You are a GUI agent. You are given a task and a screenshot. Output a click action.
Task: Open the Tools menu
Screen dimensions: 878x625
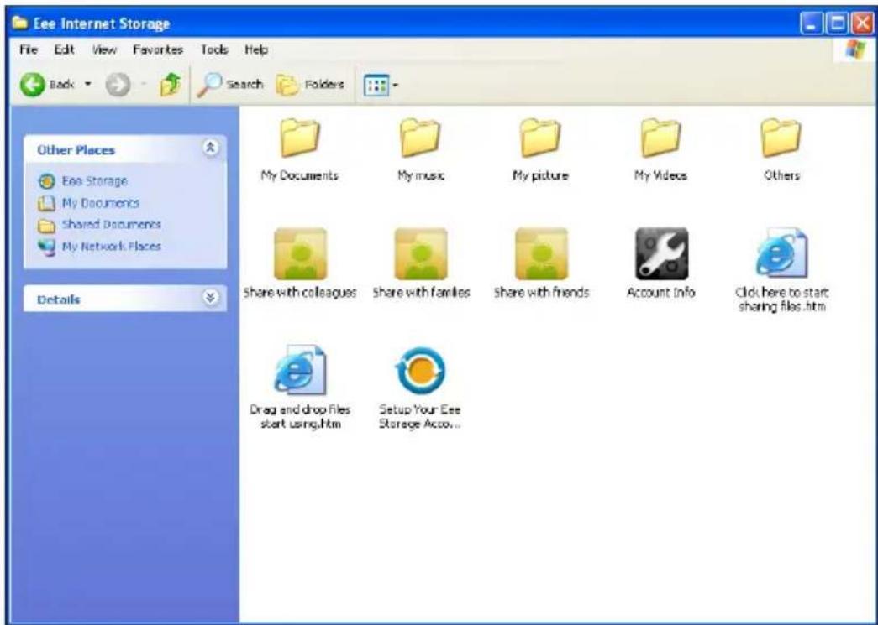(x=214, y=49)
